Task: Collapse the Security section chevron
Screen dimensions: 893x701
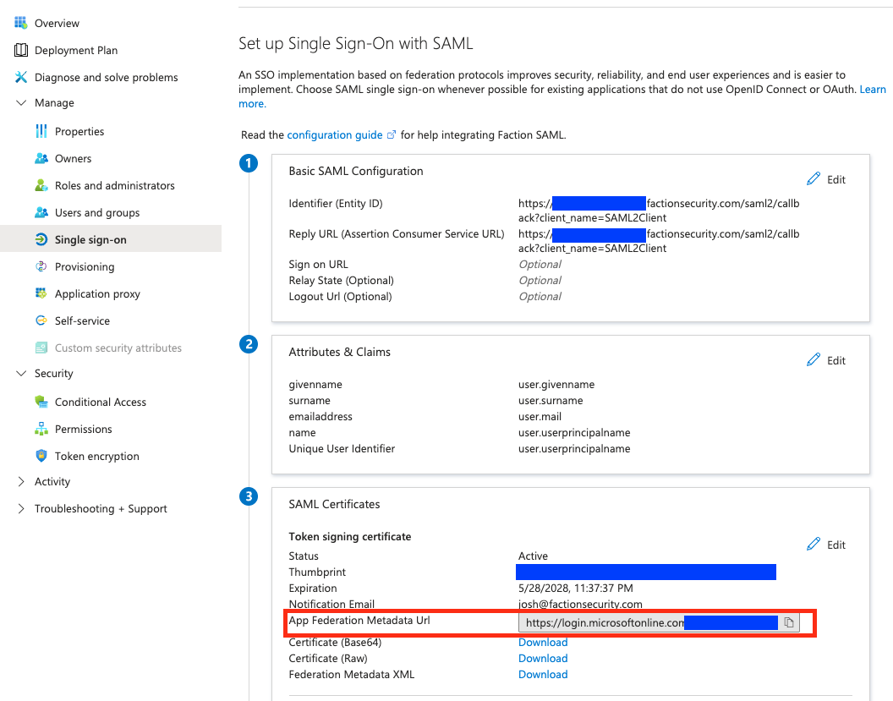Action: [21, 373]
